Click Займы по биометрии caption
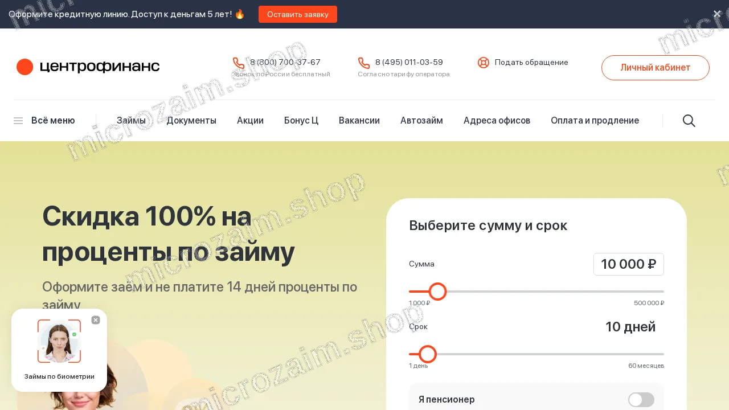 (59, 376)
